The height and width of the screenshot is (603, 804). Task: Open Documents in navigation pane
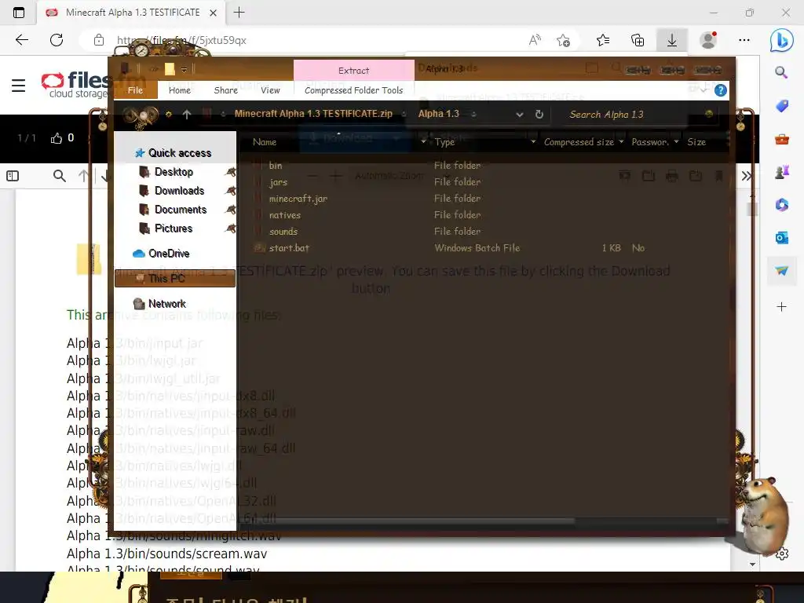click(x=181, y=210)
